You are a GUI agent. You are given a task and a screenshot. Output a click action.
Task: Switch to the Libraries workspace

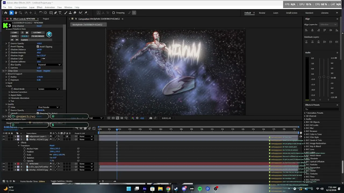325,13
